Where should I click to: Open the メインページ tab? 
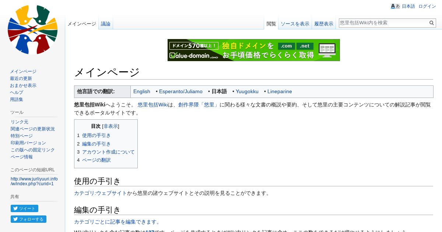coord(82,24)
